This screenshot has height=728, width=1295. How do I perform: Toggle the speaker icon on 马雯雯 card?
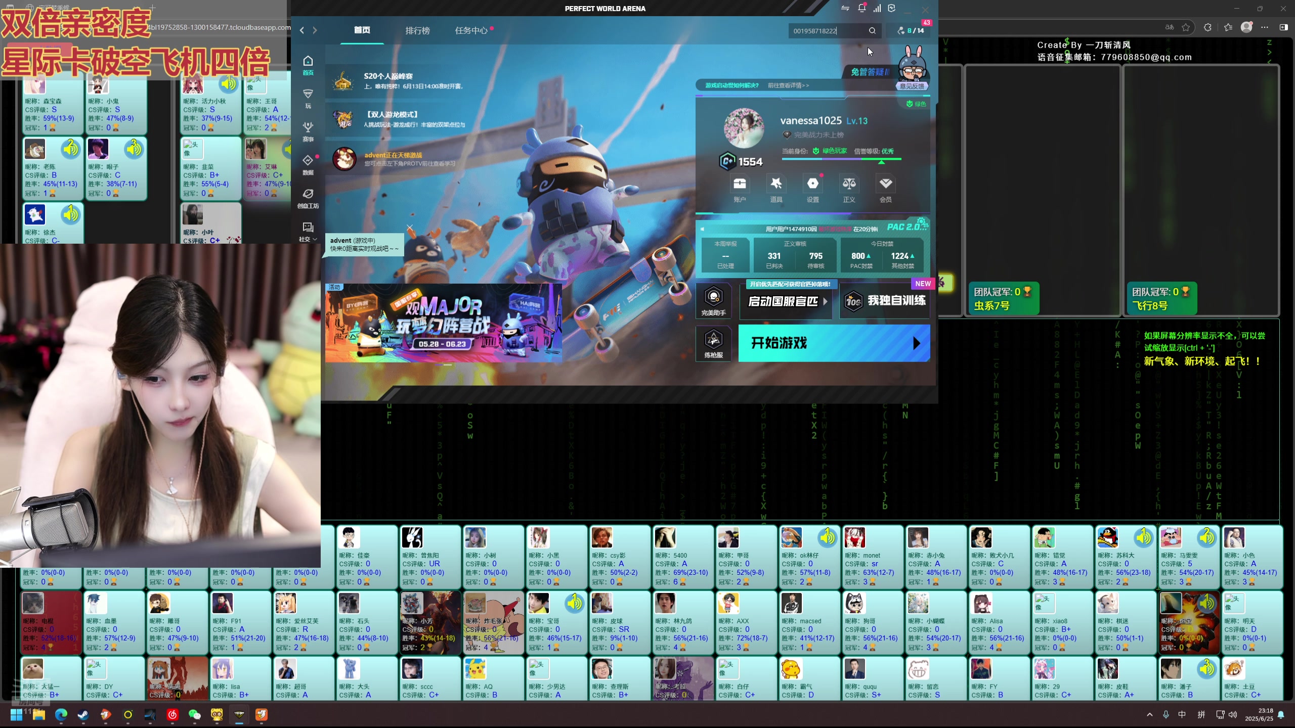point(1207,537)
